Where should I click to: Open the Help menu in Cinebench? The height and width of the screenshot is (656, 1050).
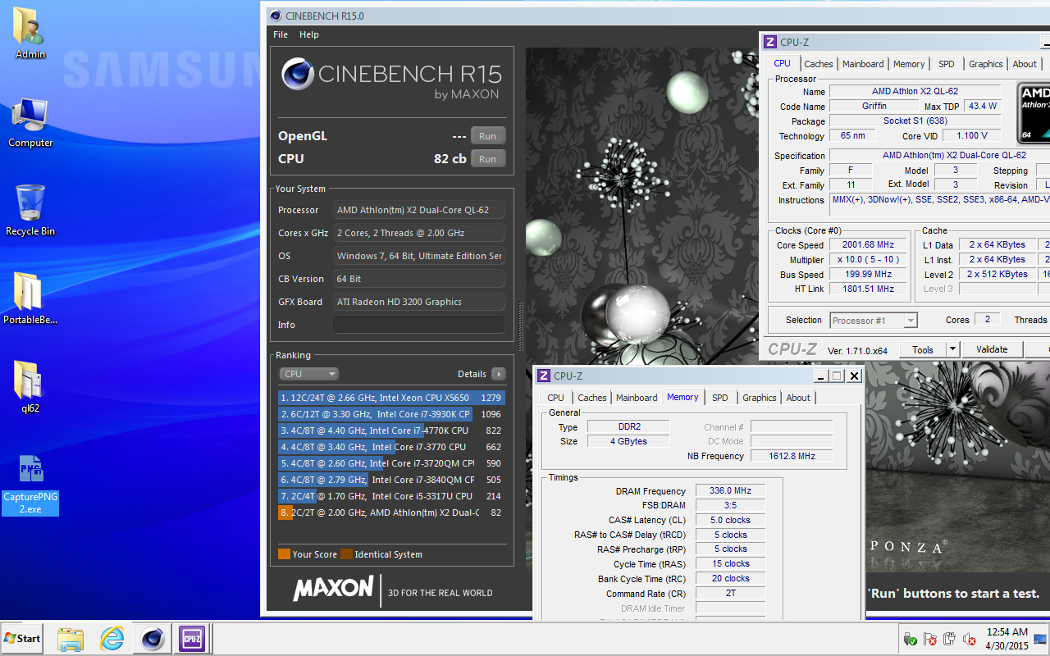[x=309, y=34]
